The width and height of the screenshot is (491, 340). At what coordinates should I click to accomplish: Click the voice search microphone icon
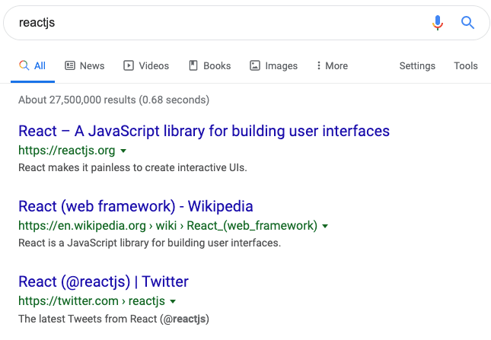438,23
